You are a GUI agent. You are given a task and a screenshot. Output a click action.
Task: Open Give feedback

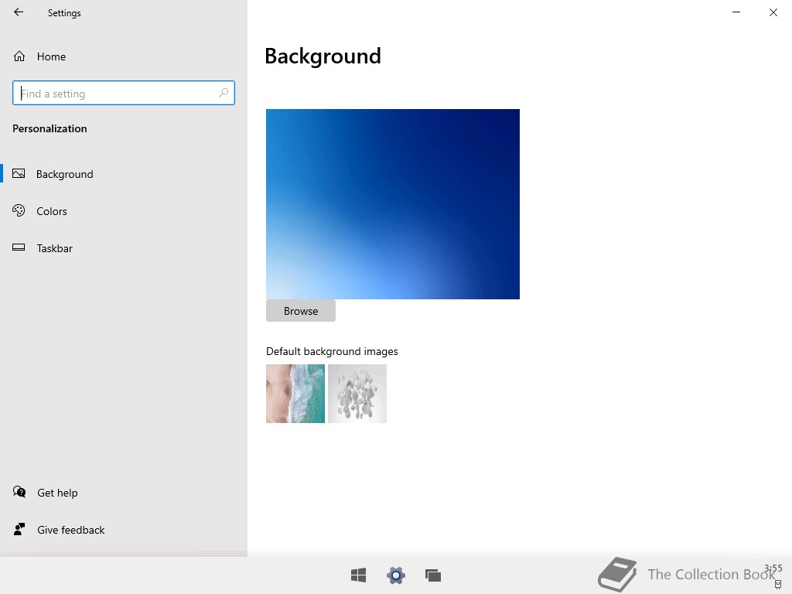coord(59,530)
